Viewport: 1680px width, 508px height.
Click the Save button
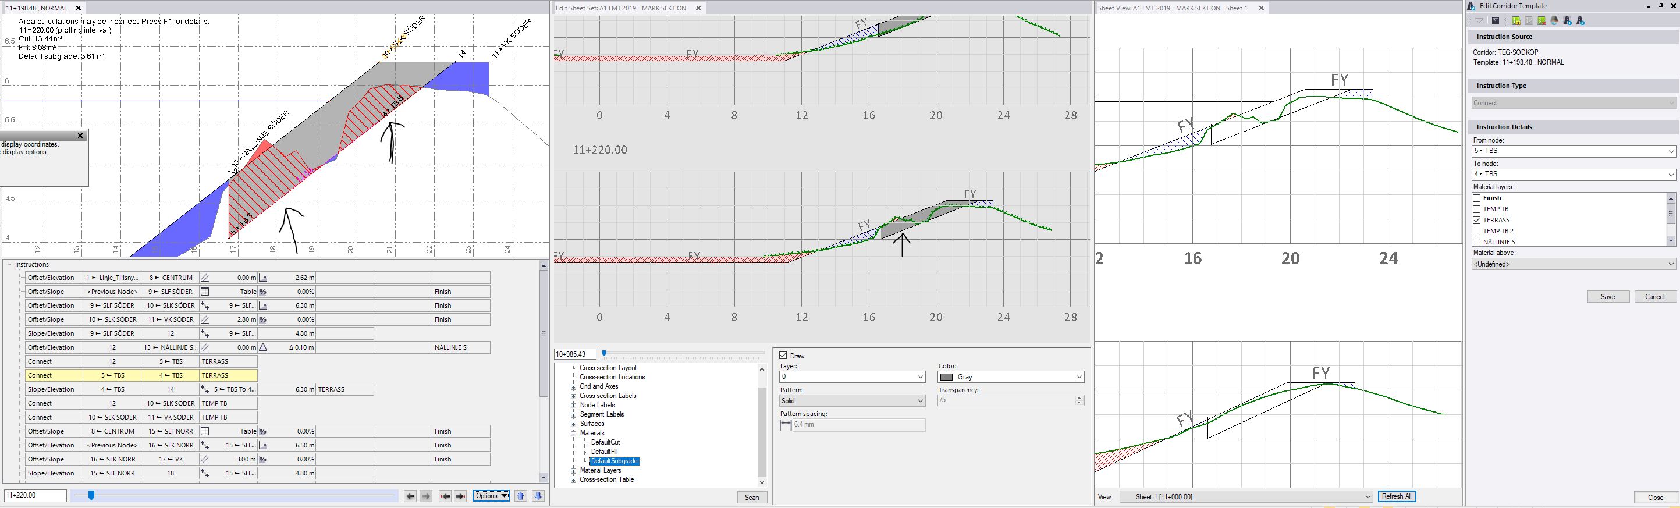(1608, 297)
